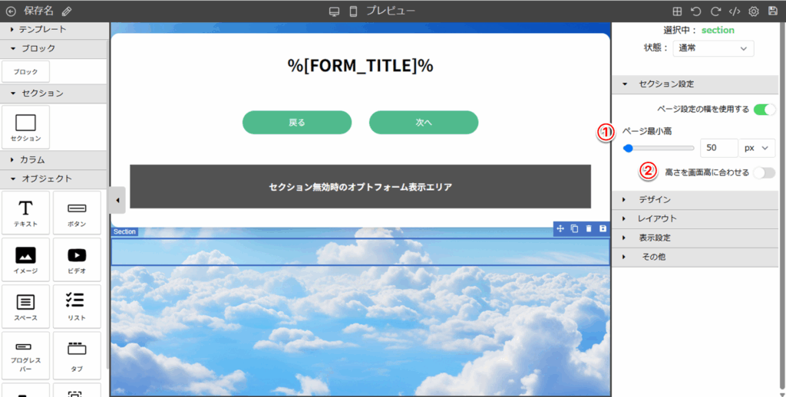Duplicate the selected section
The height and width of the screenshot is (397, 786).
point(574,228)
